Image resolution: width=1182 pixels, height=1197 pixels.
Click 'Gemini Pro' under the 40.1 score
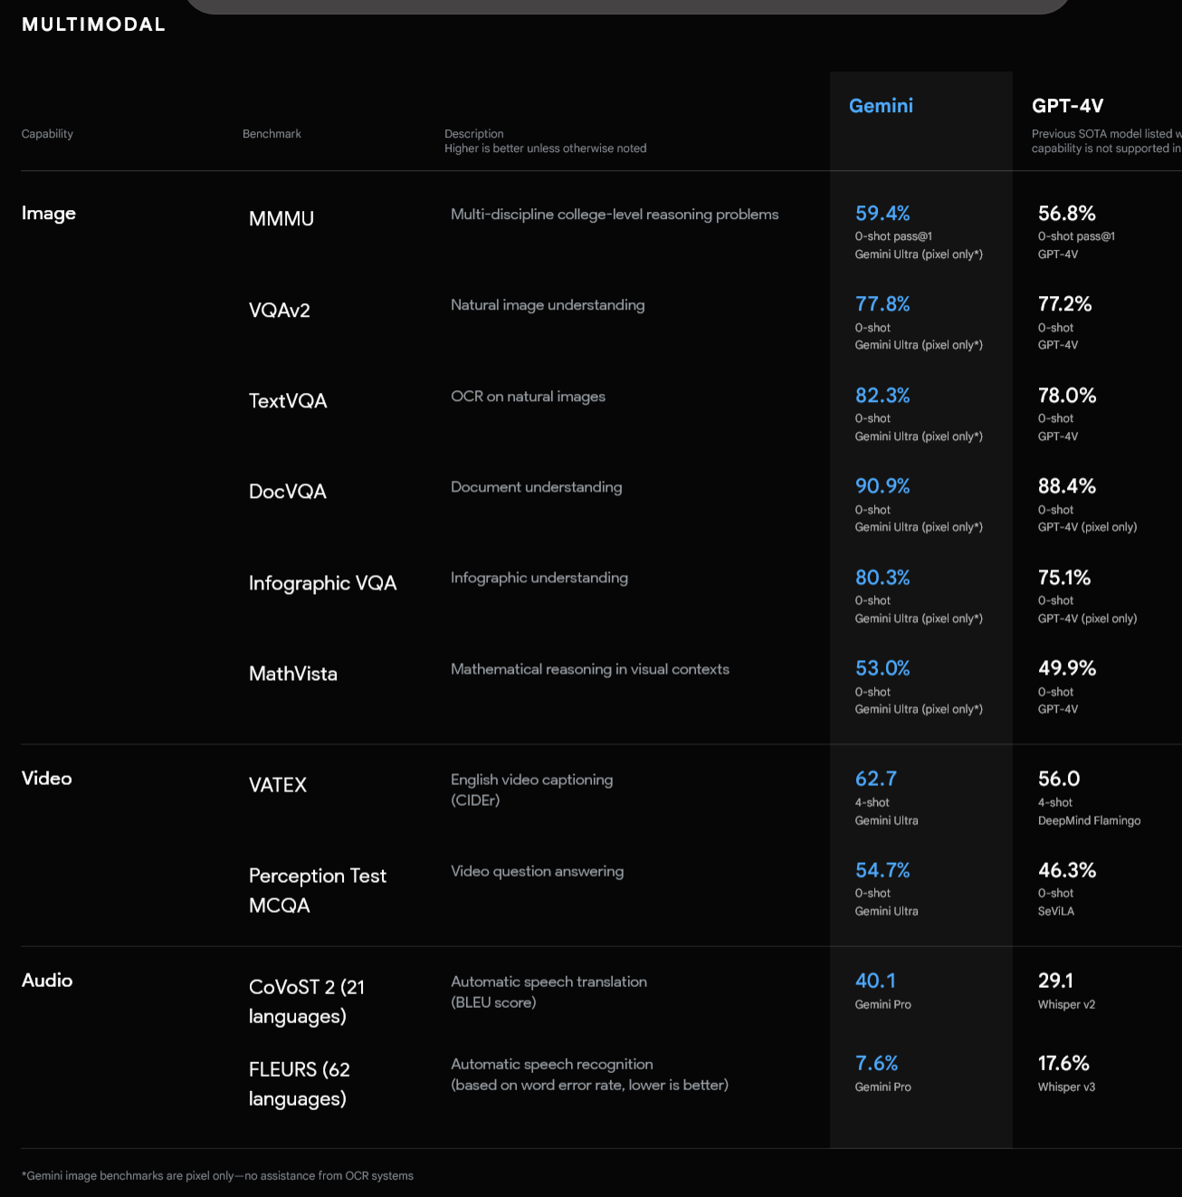(883, 1005)
